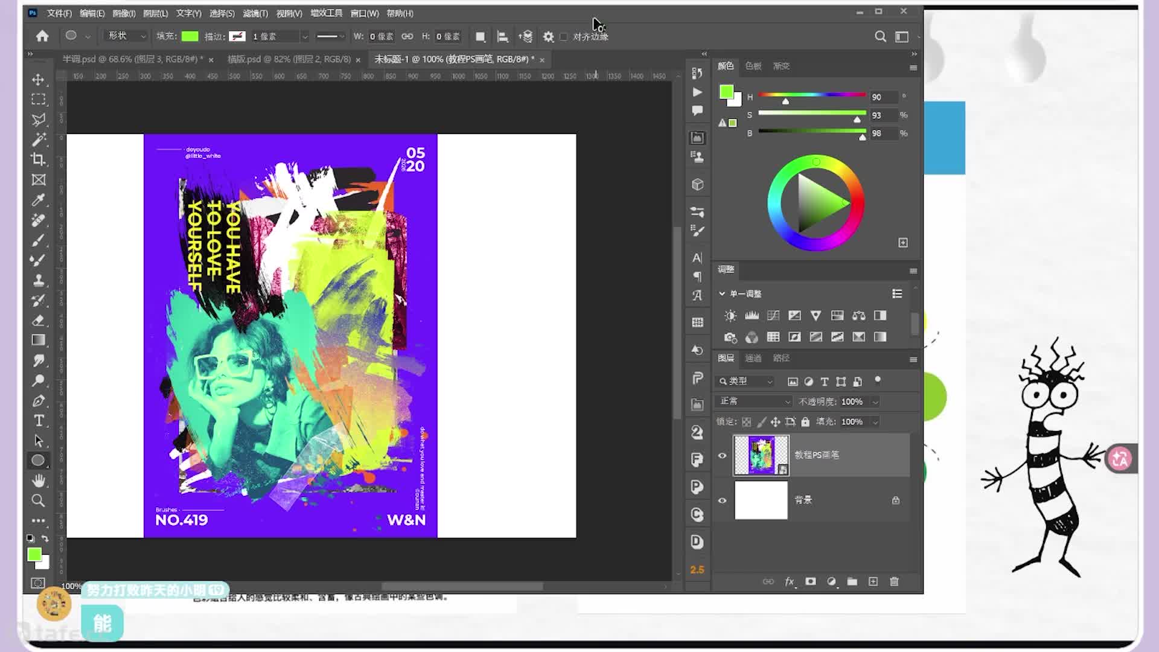Switch to the 通道 channels tab
This screenshot has width=1159, height=652.
753,358
